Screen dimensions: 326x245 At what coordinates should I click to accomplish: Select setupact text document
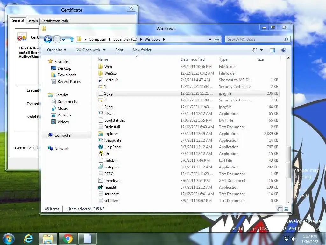tap(112, 194)
